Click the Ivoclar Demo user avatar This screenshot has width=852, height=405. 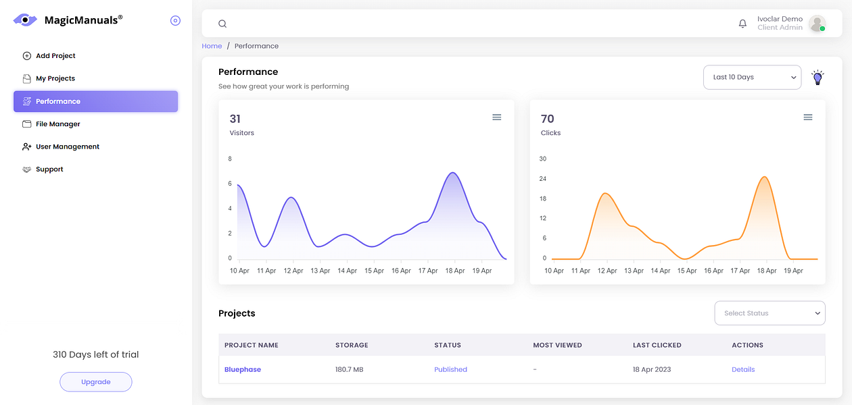pyautogui.click(x=817, y=24)
